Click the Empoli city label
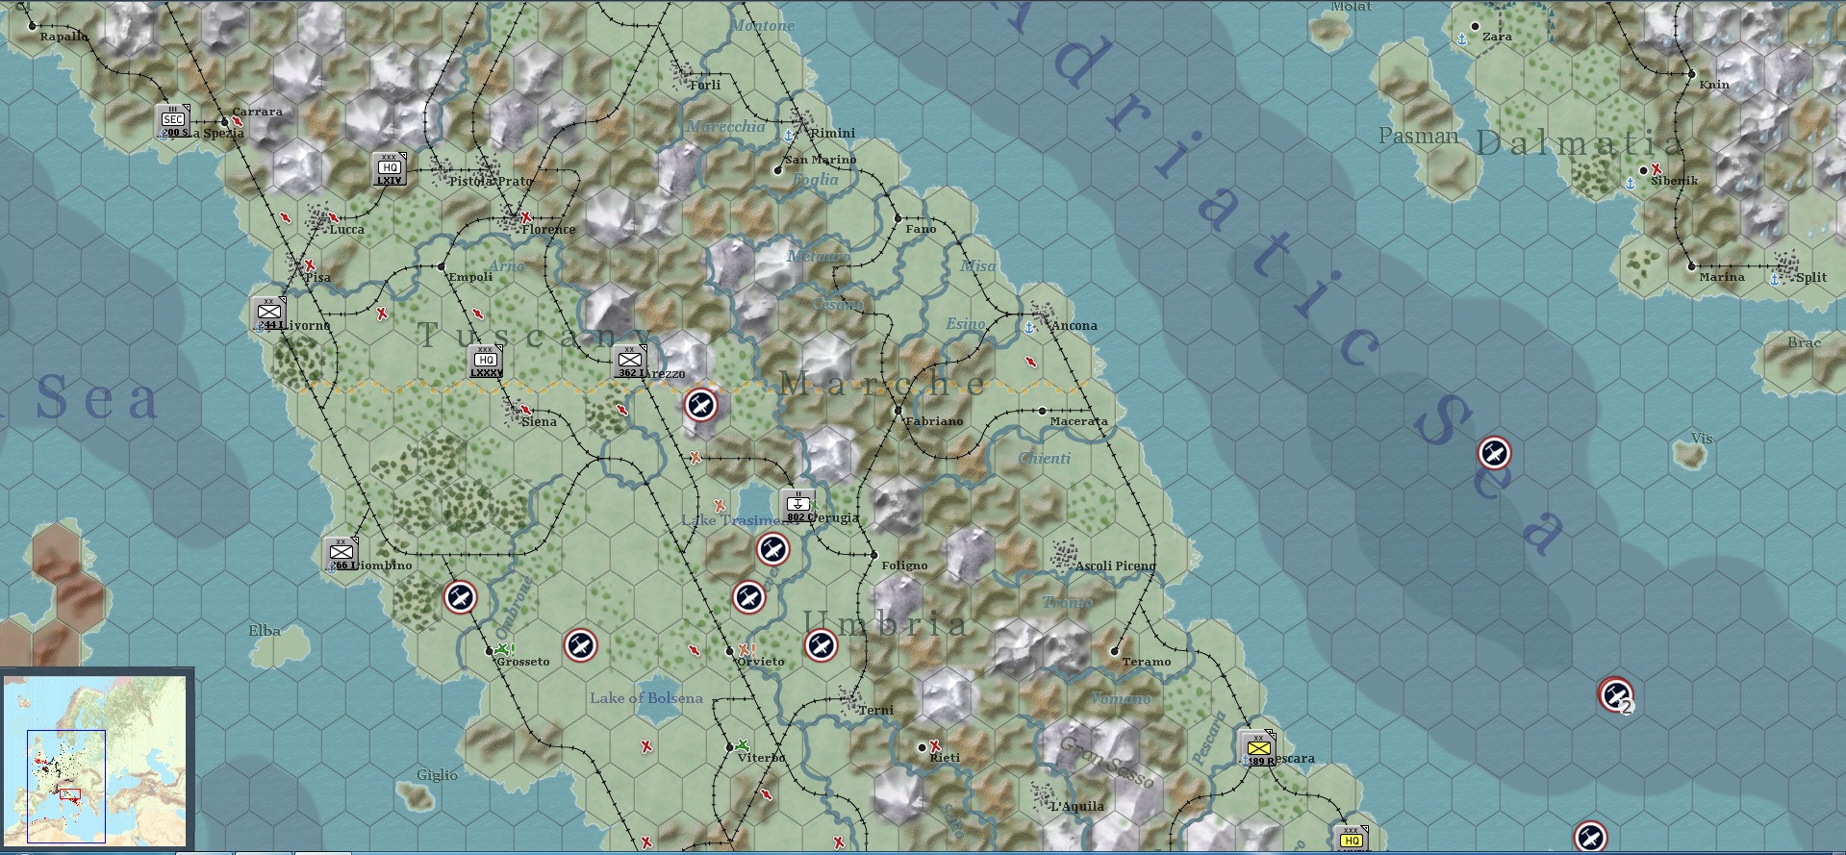Screen dimensions: 1846x855 coord(470,277)
